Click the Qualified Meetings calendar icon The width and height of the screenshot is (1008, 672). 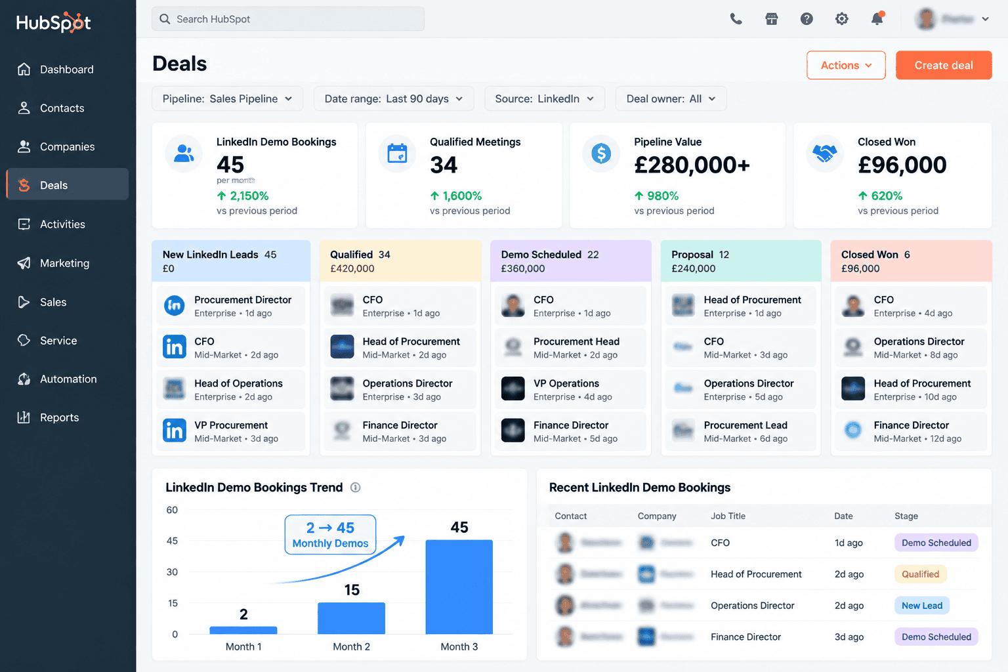pos(397,154)
